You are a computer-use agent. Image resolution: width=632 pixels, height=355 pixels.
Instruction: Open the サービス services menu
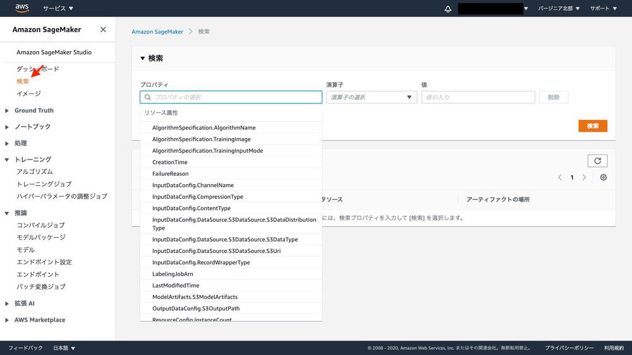pos(58,8)
